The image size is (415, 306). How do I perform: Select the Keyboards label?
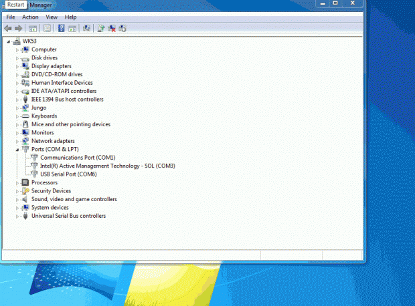tap(44, 116)
